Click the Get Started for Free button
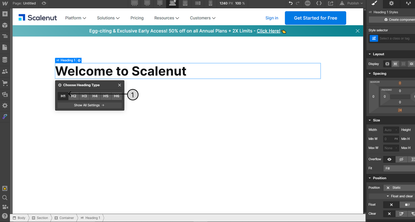Viewport: 415px width, 222px height. (x=315, y=18)
